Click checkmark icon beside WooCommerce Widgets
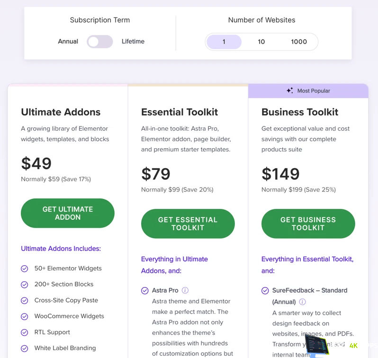 [24, 316]
